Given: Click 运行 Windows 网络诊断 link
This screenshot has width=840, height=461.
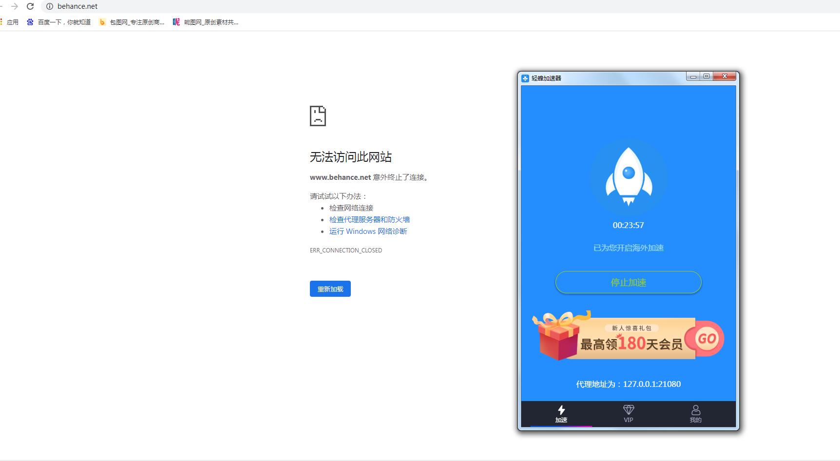Looking at the screenshot, I should point(368,231).
